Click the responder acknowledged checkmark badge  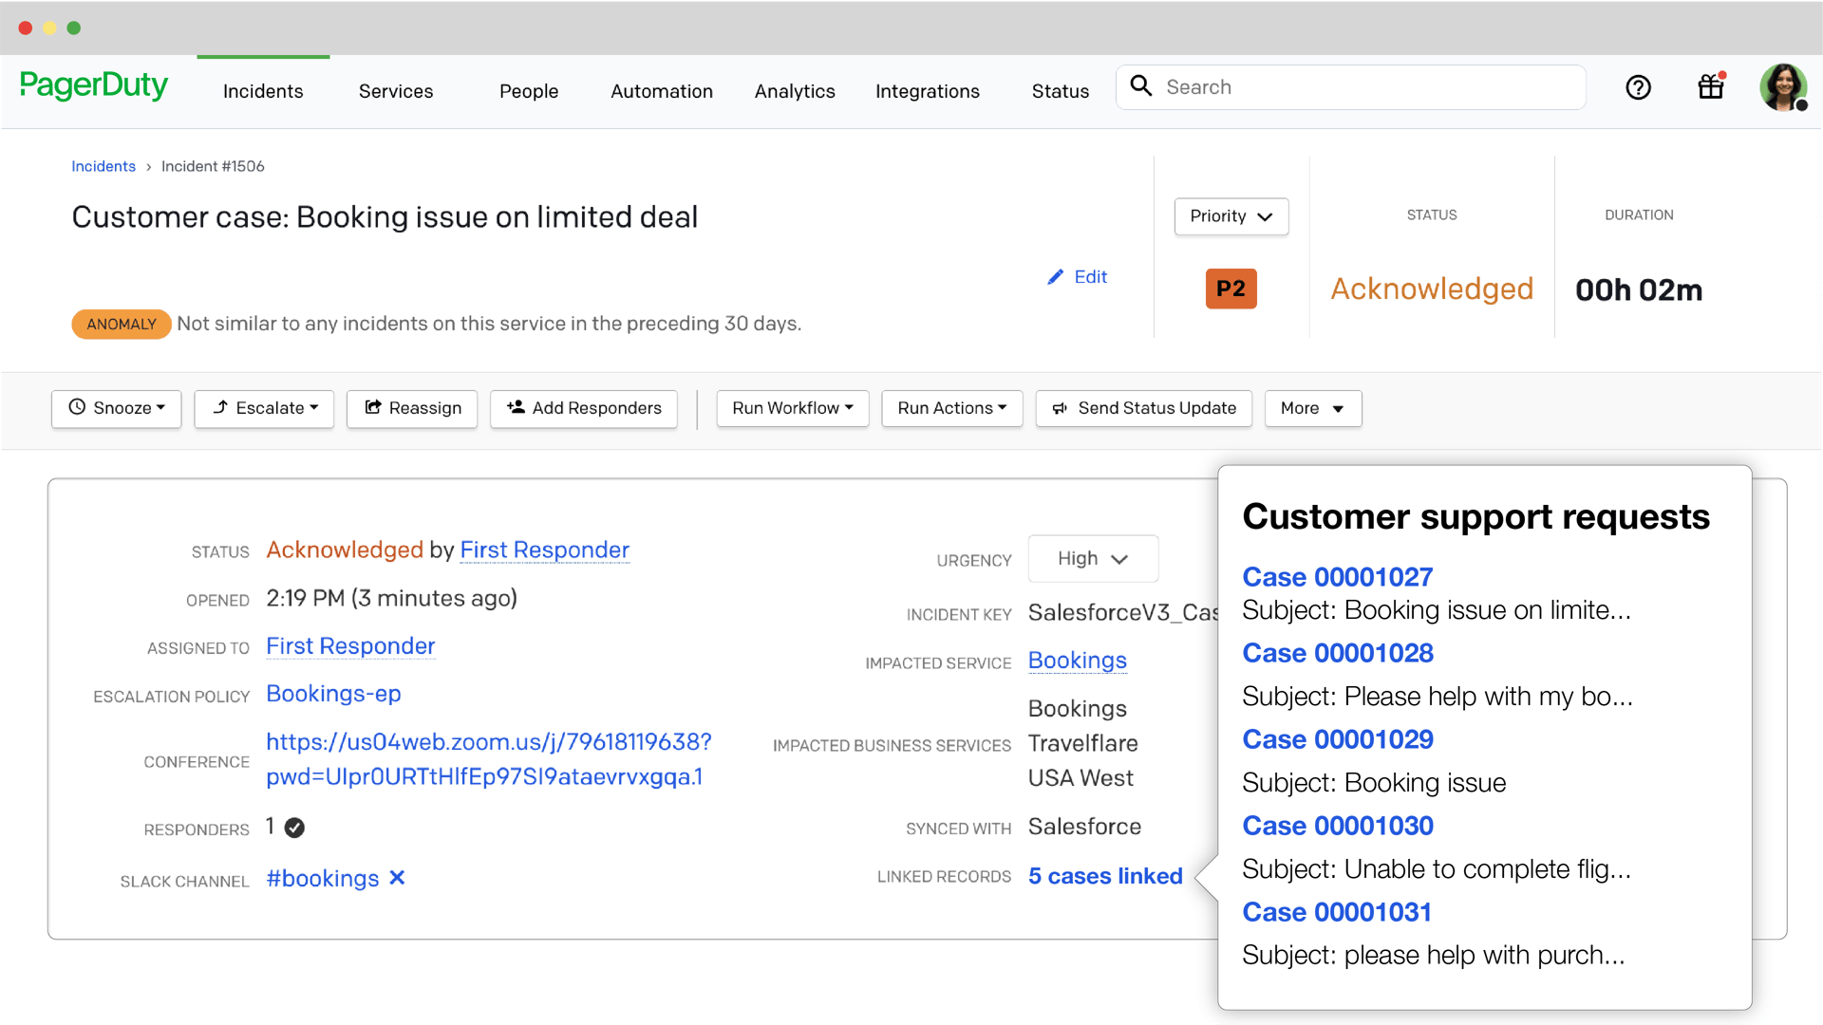tap(295, 827)
